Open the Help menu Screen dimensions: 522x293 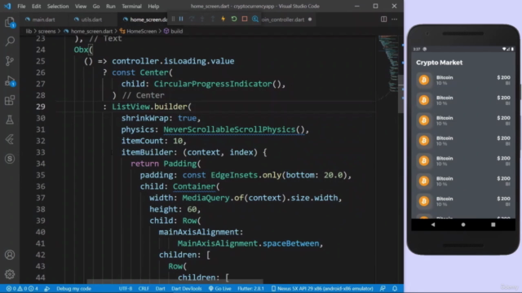[153, 7]
